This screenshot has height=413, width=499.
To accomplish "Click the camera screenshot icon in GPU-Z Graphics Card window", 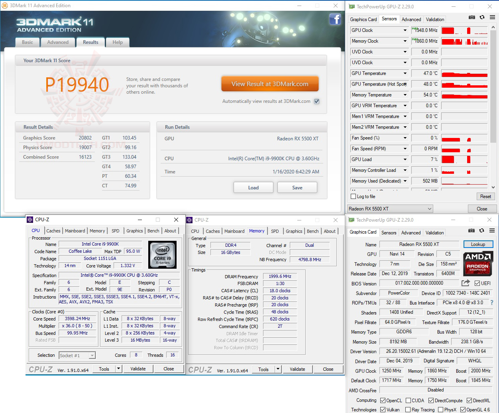I will [x=471, y=231].
